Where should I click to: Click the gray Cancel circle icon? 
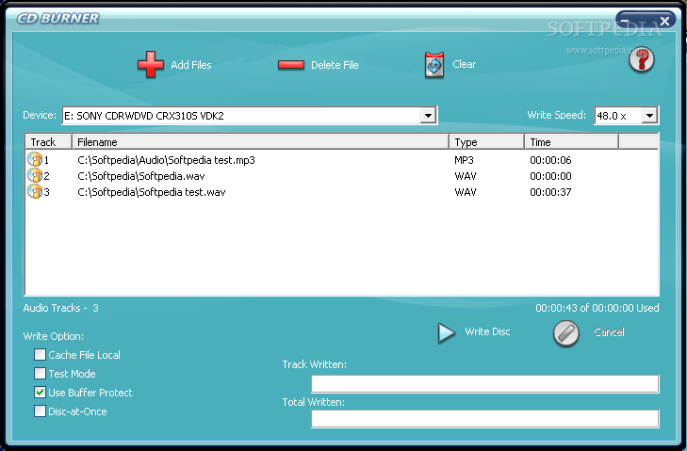click(x=566, y=333)
